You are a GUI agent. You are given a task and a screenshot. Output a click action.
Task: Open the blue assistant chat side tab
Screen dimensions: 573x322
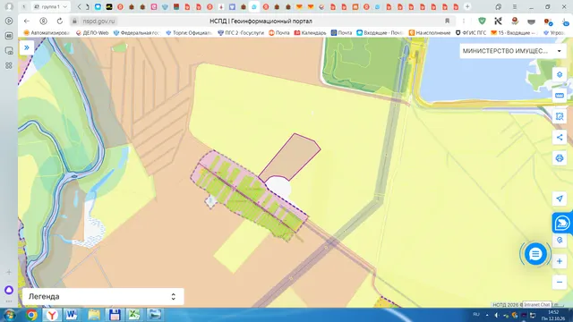pyautogui.click(x=562, y=223)
